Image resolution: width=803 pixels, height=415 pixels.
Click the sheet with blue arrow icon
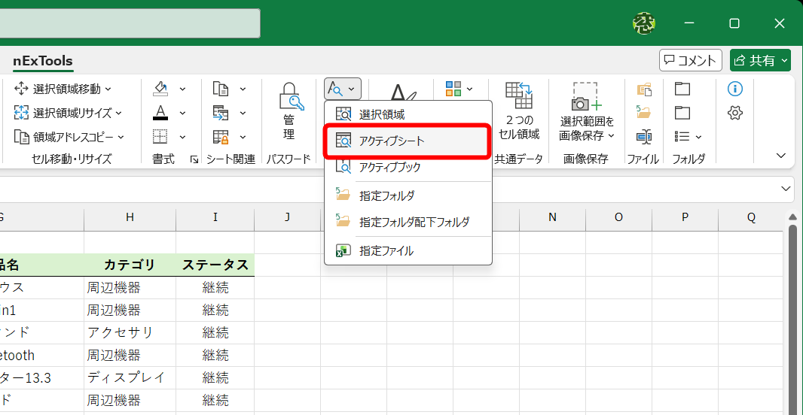221,113
